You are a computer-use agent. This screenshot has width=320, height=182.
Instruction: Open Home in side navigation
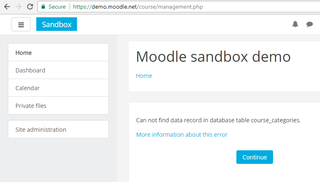click(58, 52)
